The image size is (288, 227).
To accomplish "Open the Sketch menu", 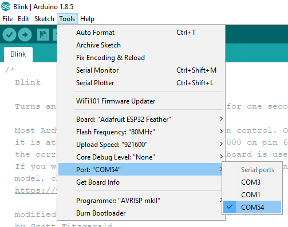I will tap(44, 19).
